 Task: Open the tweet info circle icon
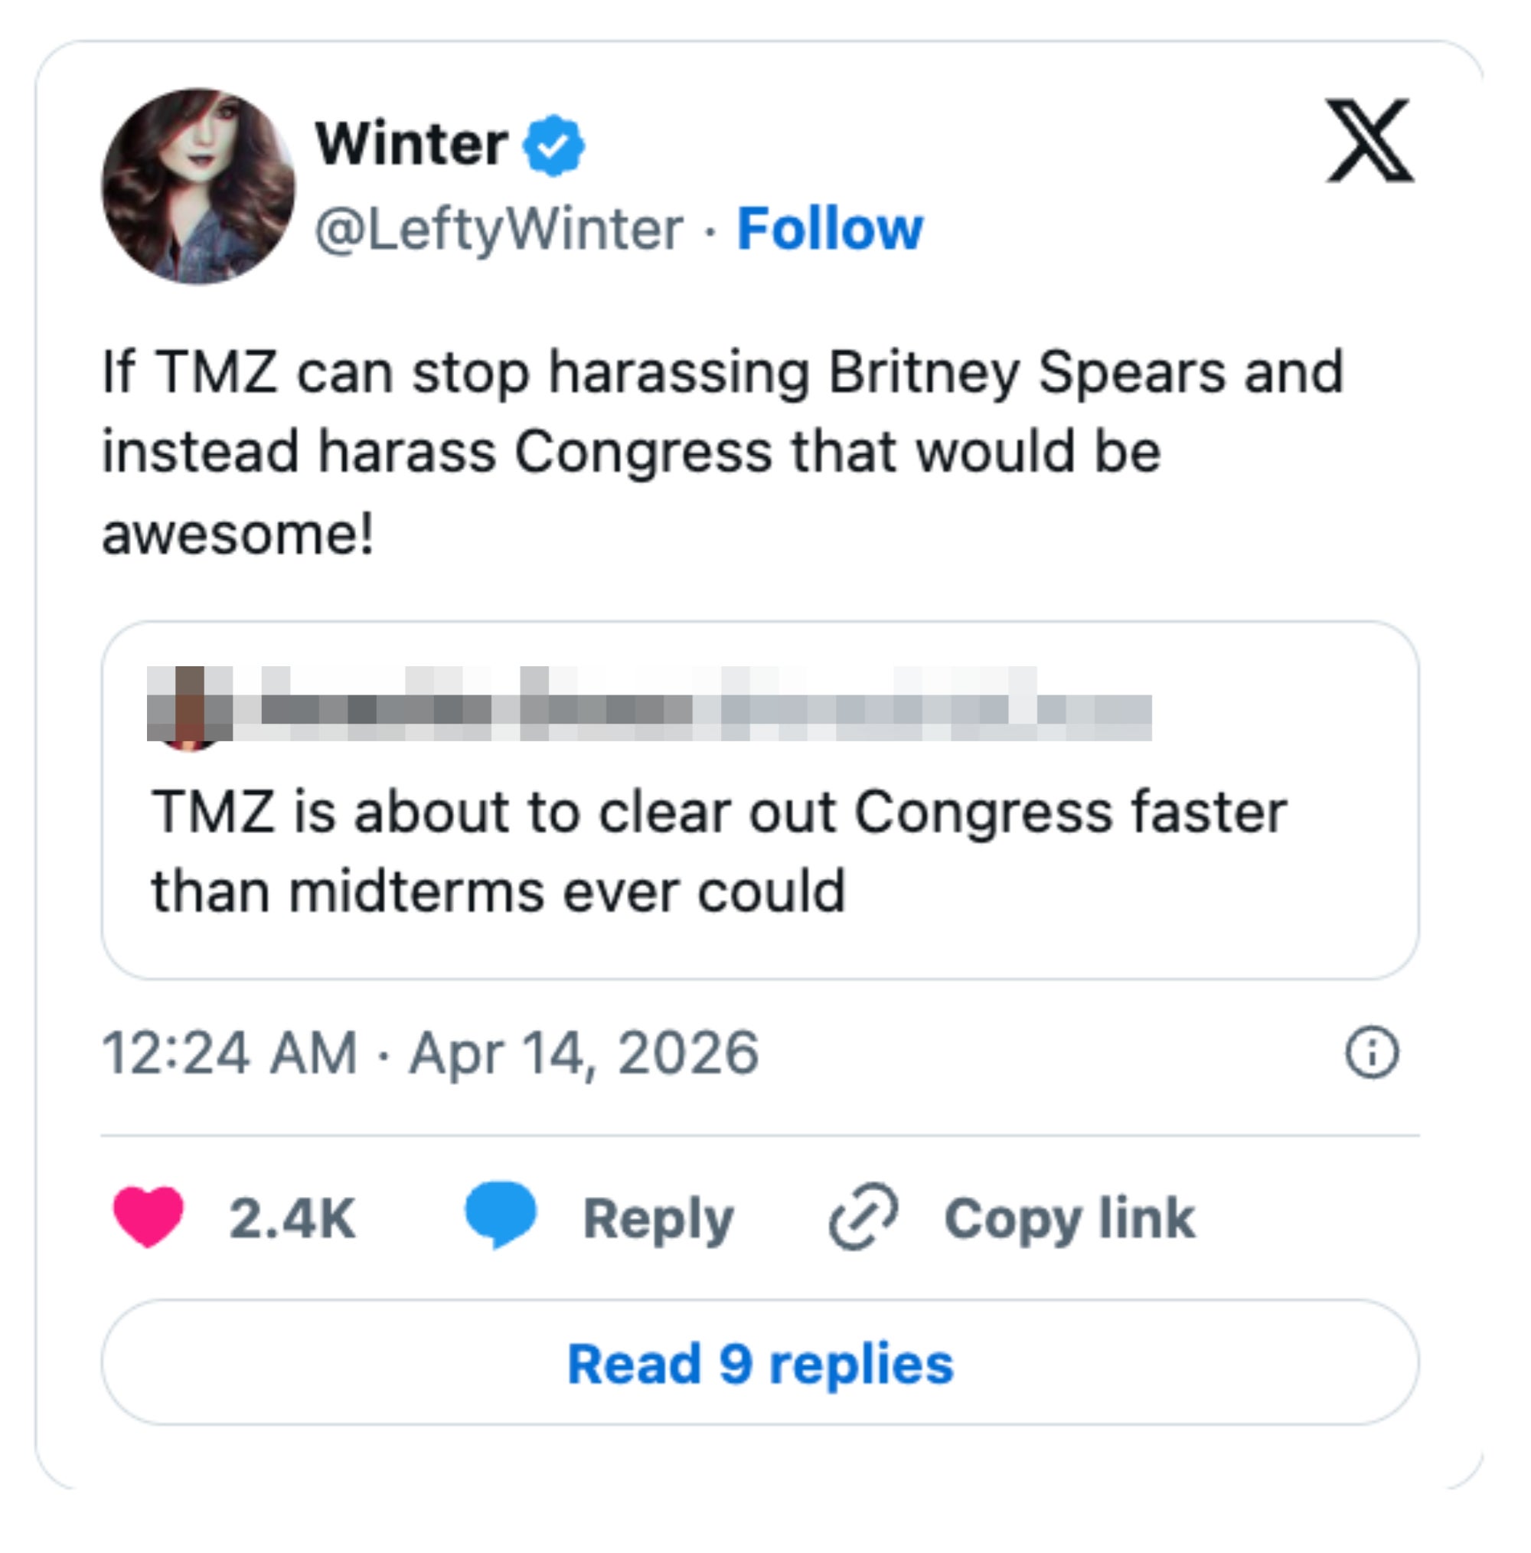[1371, 1052]
